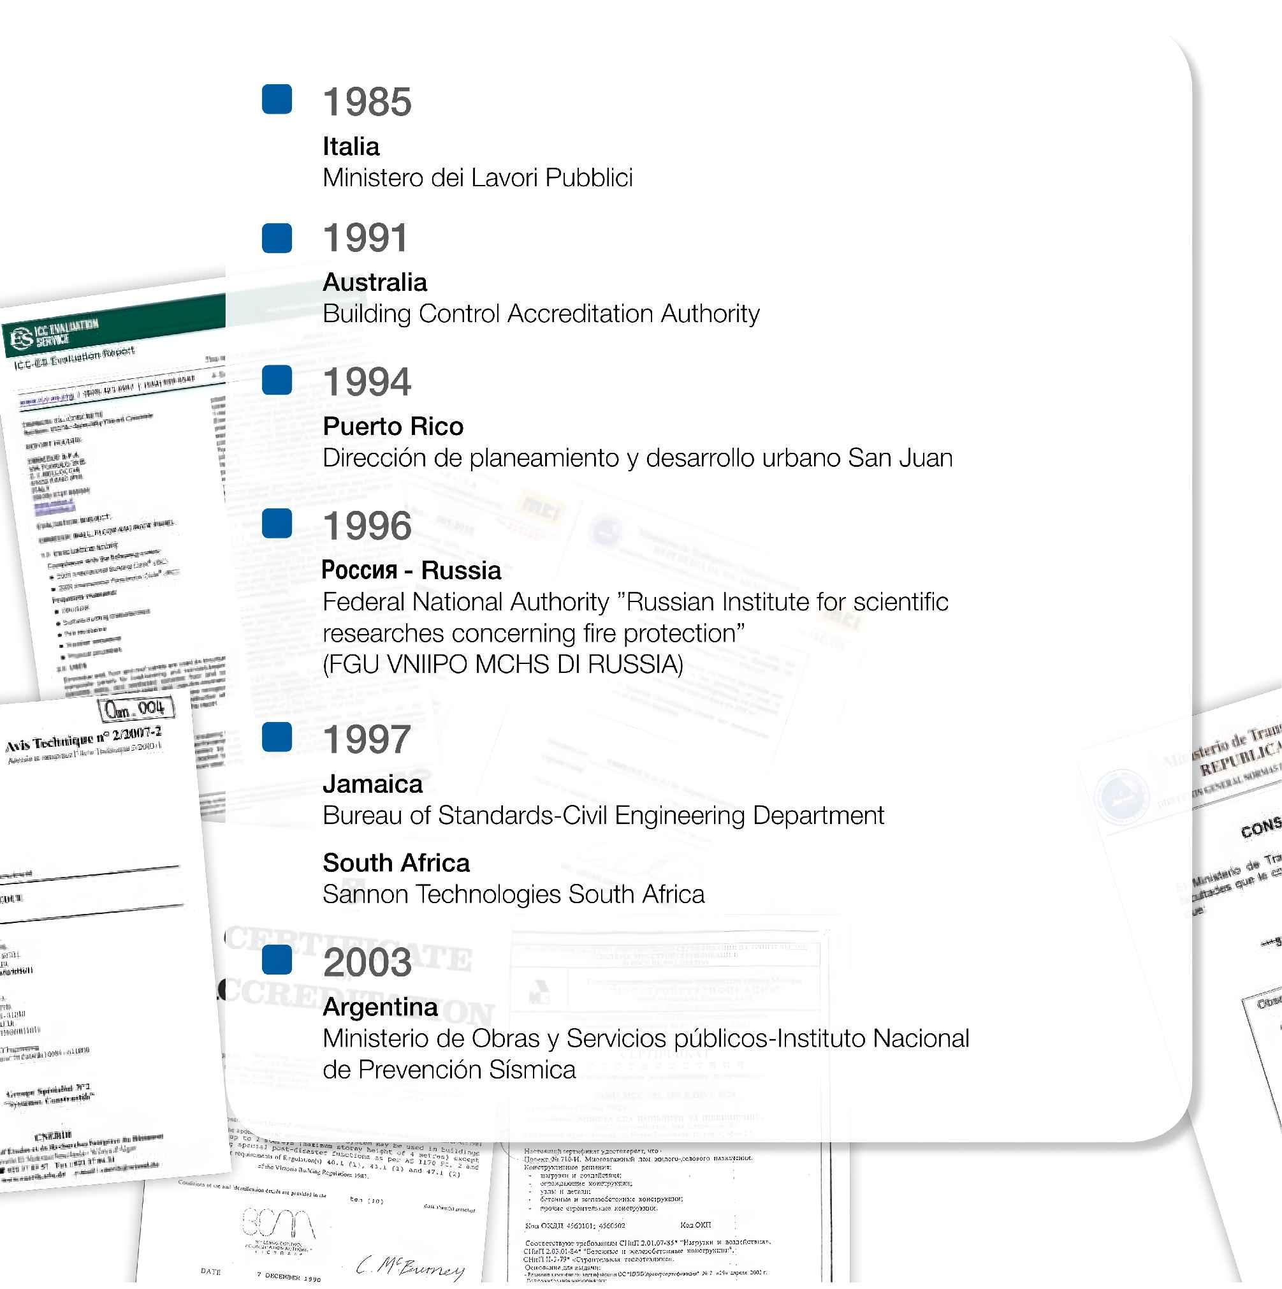Click the blue marker beside 2003
Screen dimensions: 1282x1289
point(277,959)
